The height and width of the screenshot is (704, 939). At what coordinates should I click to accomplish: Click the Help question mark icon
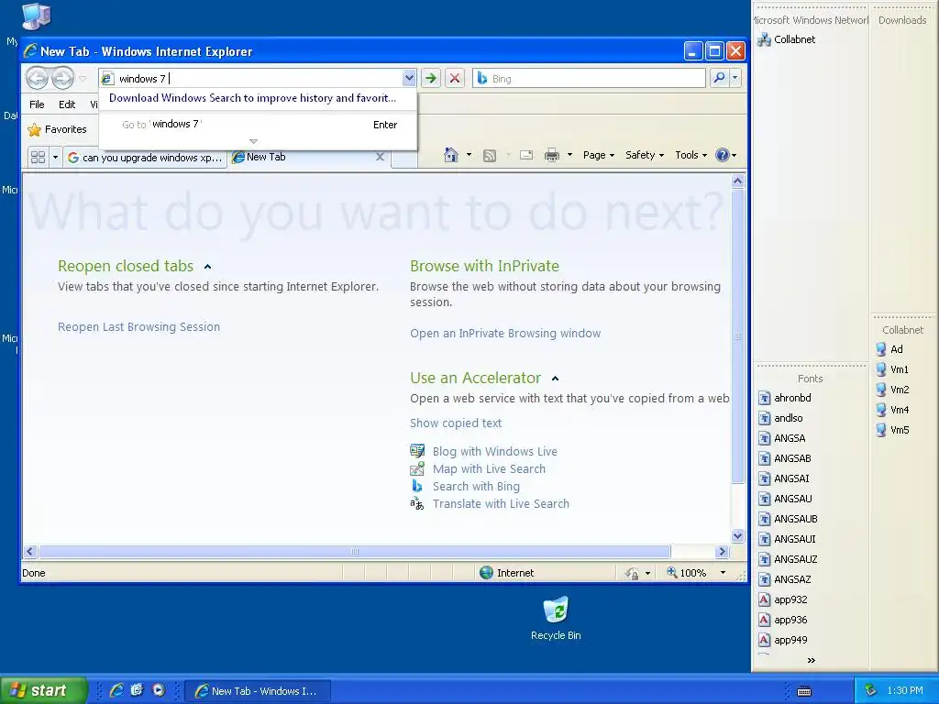723,155
